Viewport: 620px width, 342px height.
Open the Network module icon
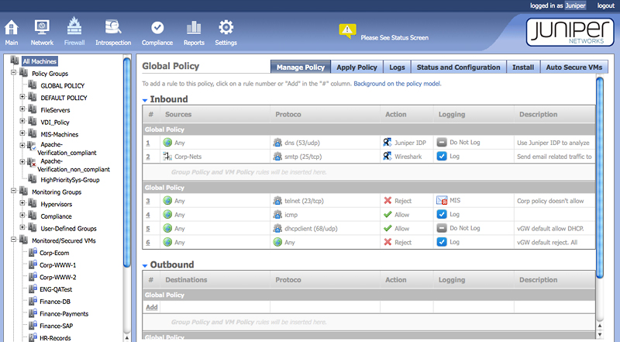[42, 29]
